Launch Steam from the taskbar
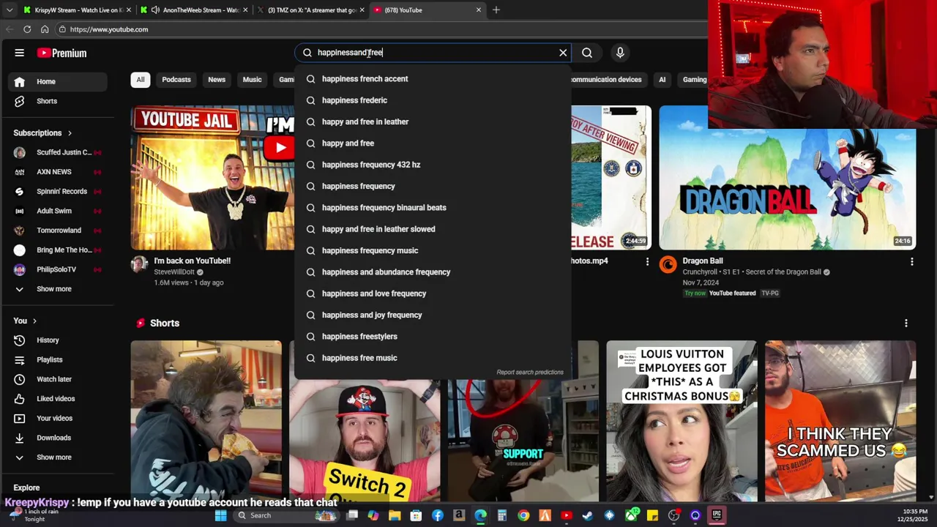Viewport: 937px width, 527px height. (587, 515)
